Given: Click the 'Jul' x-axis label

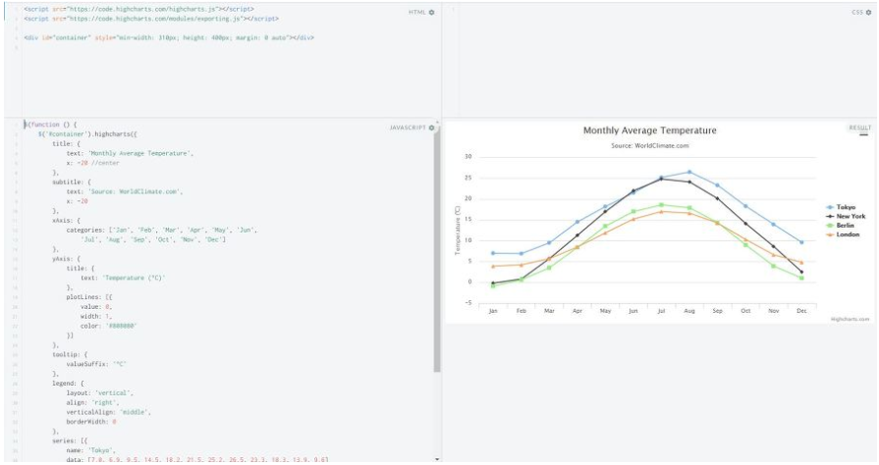Looking at the screenshot, I should click(662, 311).
